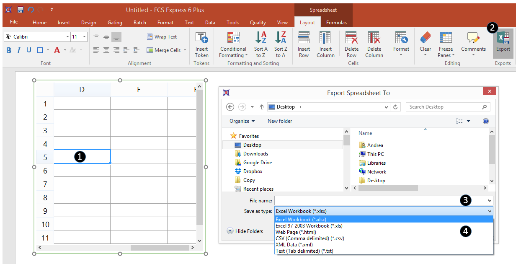Toggle Wrap Text option
Image resolution: width=521 pixels, height=264 pixels.
click(x=162, y=37)
